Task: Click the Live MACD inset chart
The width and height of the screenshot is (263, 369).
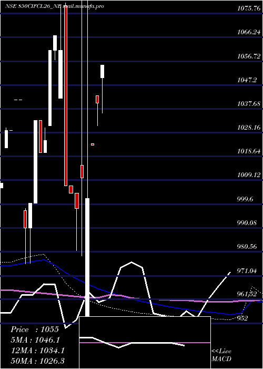Action: tap(145, 343)
